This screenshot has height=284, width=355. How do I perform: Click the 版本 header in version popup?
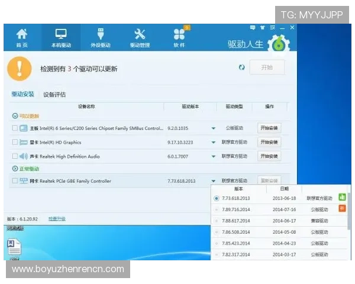click(x=238, y=189)
